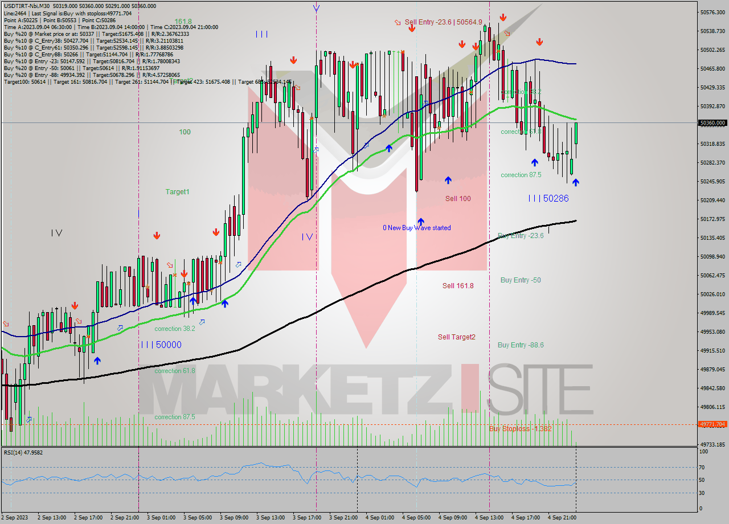Select '0 New Buy Wave started' label
Image resolution: width=729 pixels, height=524 pixels.
pyautogui.click(x=417, y=228)
